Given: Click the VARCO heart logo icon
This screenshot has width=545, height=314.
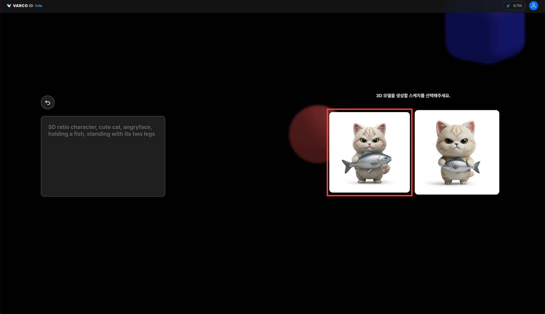Looking at the screenshot, I should point(9,6).
